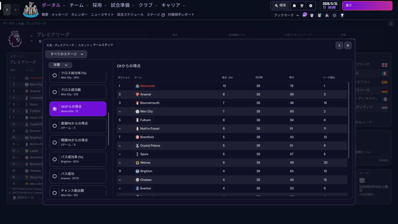Click Bournemouth crest in the stats table
Image resolution: width=398 pixels, height=224 pixels.
point(137,103)
